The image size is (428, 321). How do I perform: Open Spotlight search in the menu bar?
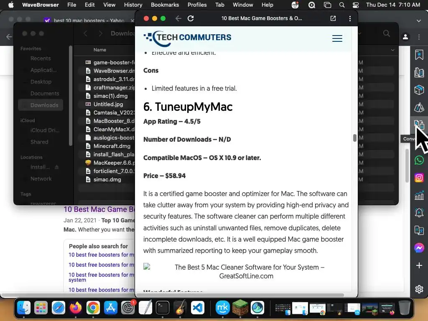click(341, 5)
